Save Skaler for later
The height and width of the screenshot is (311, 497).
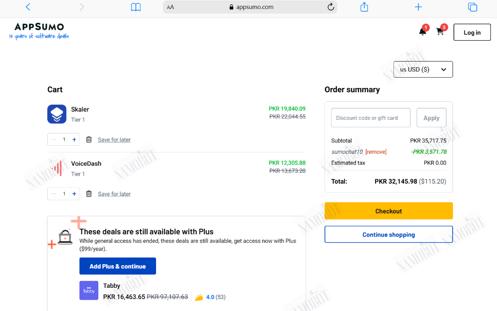[x=114, y=140]
